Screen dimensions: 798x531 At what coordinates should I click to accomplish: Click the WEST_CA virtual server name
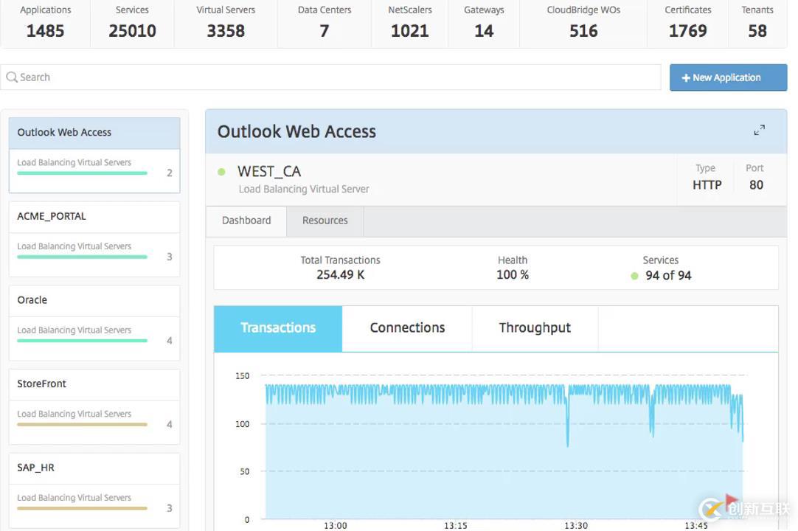(269, 172)
